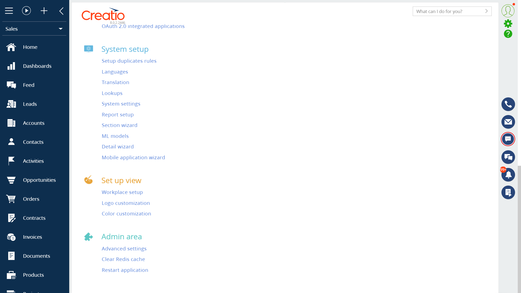
Task: Open the user profile avatar
Action: pos(508,10)
